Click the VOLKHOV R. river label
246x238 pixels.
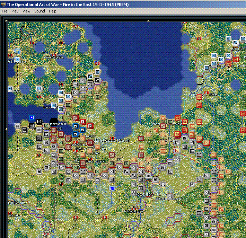(x=148, y=195)
